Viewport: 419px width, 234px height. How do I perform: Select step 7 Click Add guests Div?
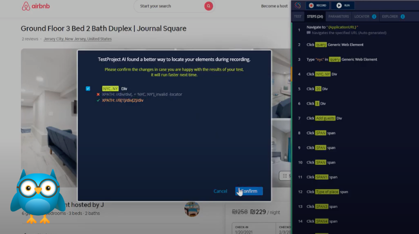coord(355,118)
